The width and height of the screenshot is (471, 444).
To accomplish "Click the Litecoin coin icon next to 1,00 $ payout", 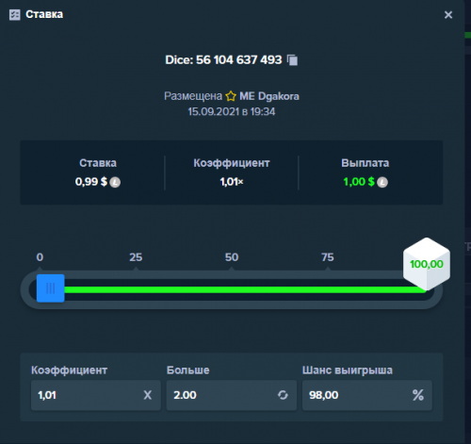I will 382,182.
